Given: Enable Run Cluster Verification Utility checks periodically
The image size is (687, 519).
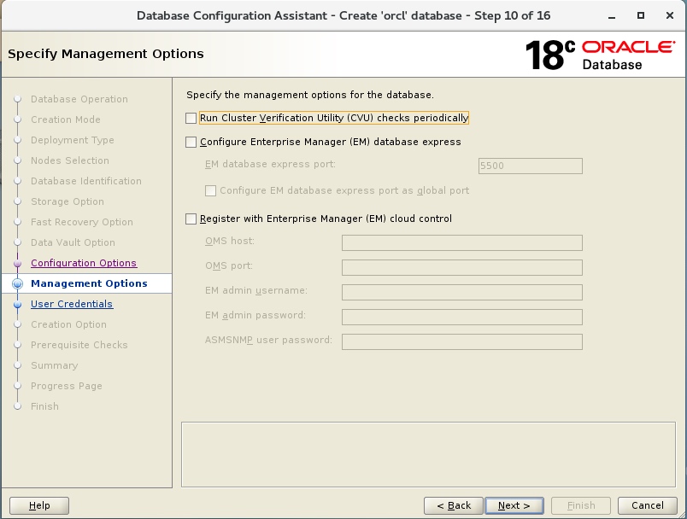Looking at the screenshot, I should coord(191,119).
